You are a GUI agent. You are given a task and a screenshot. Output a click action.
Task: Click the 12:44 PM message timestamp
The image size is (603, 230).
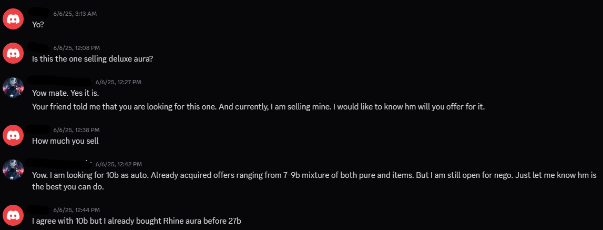[x=77, y=210]
